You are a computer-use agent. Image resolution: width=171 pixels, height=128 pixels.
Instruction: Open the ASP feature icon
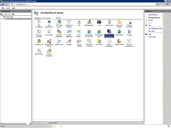click(x=79, y=23)
